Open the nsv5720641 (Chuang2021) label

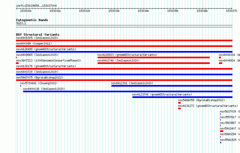click(39, 83)
